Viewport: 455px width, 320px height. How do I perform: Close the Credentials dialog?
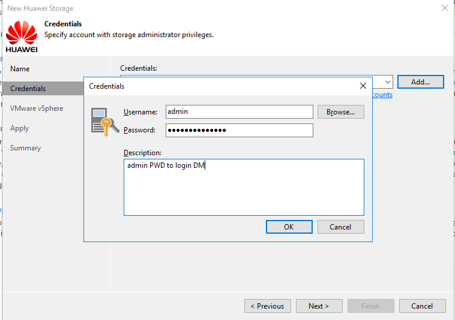point(363,86)
